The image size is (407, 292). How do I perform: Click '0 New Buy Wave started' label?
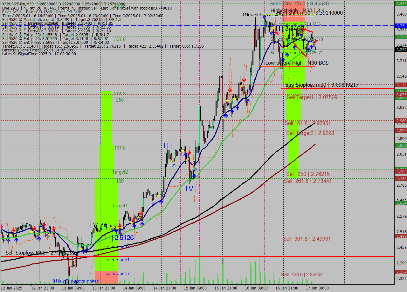[76, 281]
